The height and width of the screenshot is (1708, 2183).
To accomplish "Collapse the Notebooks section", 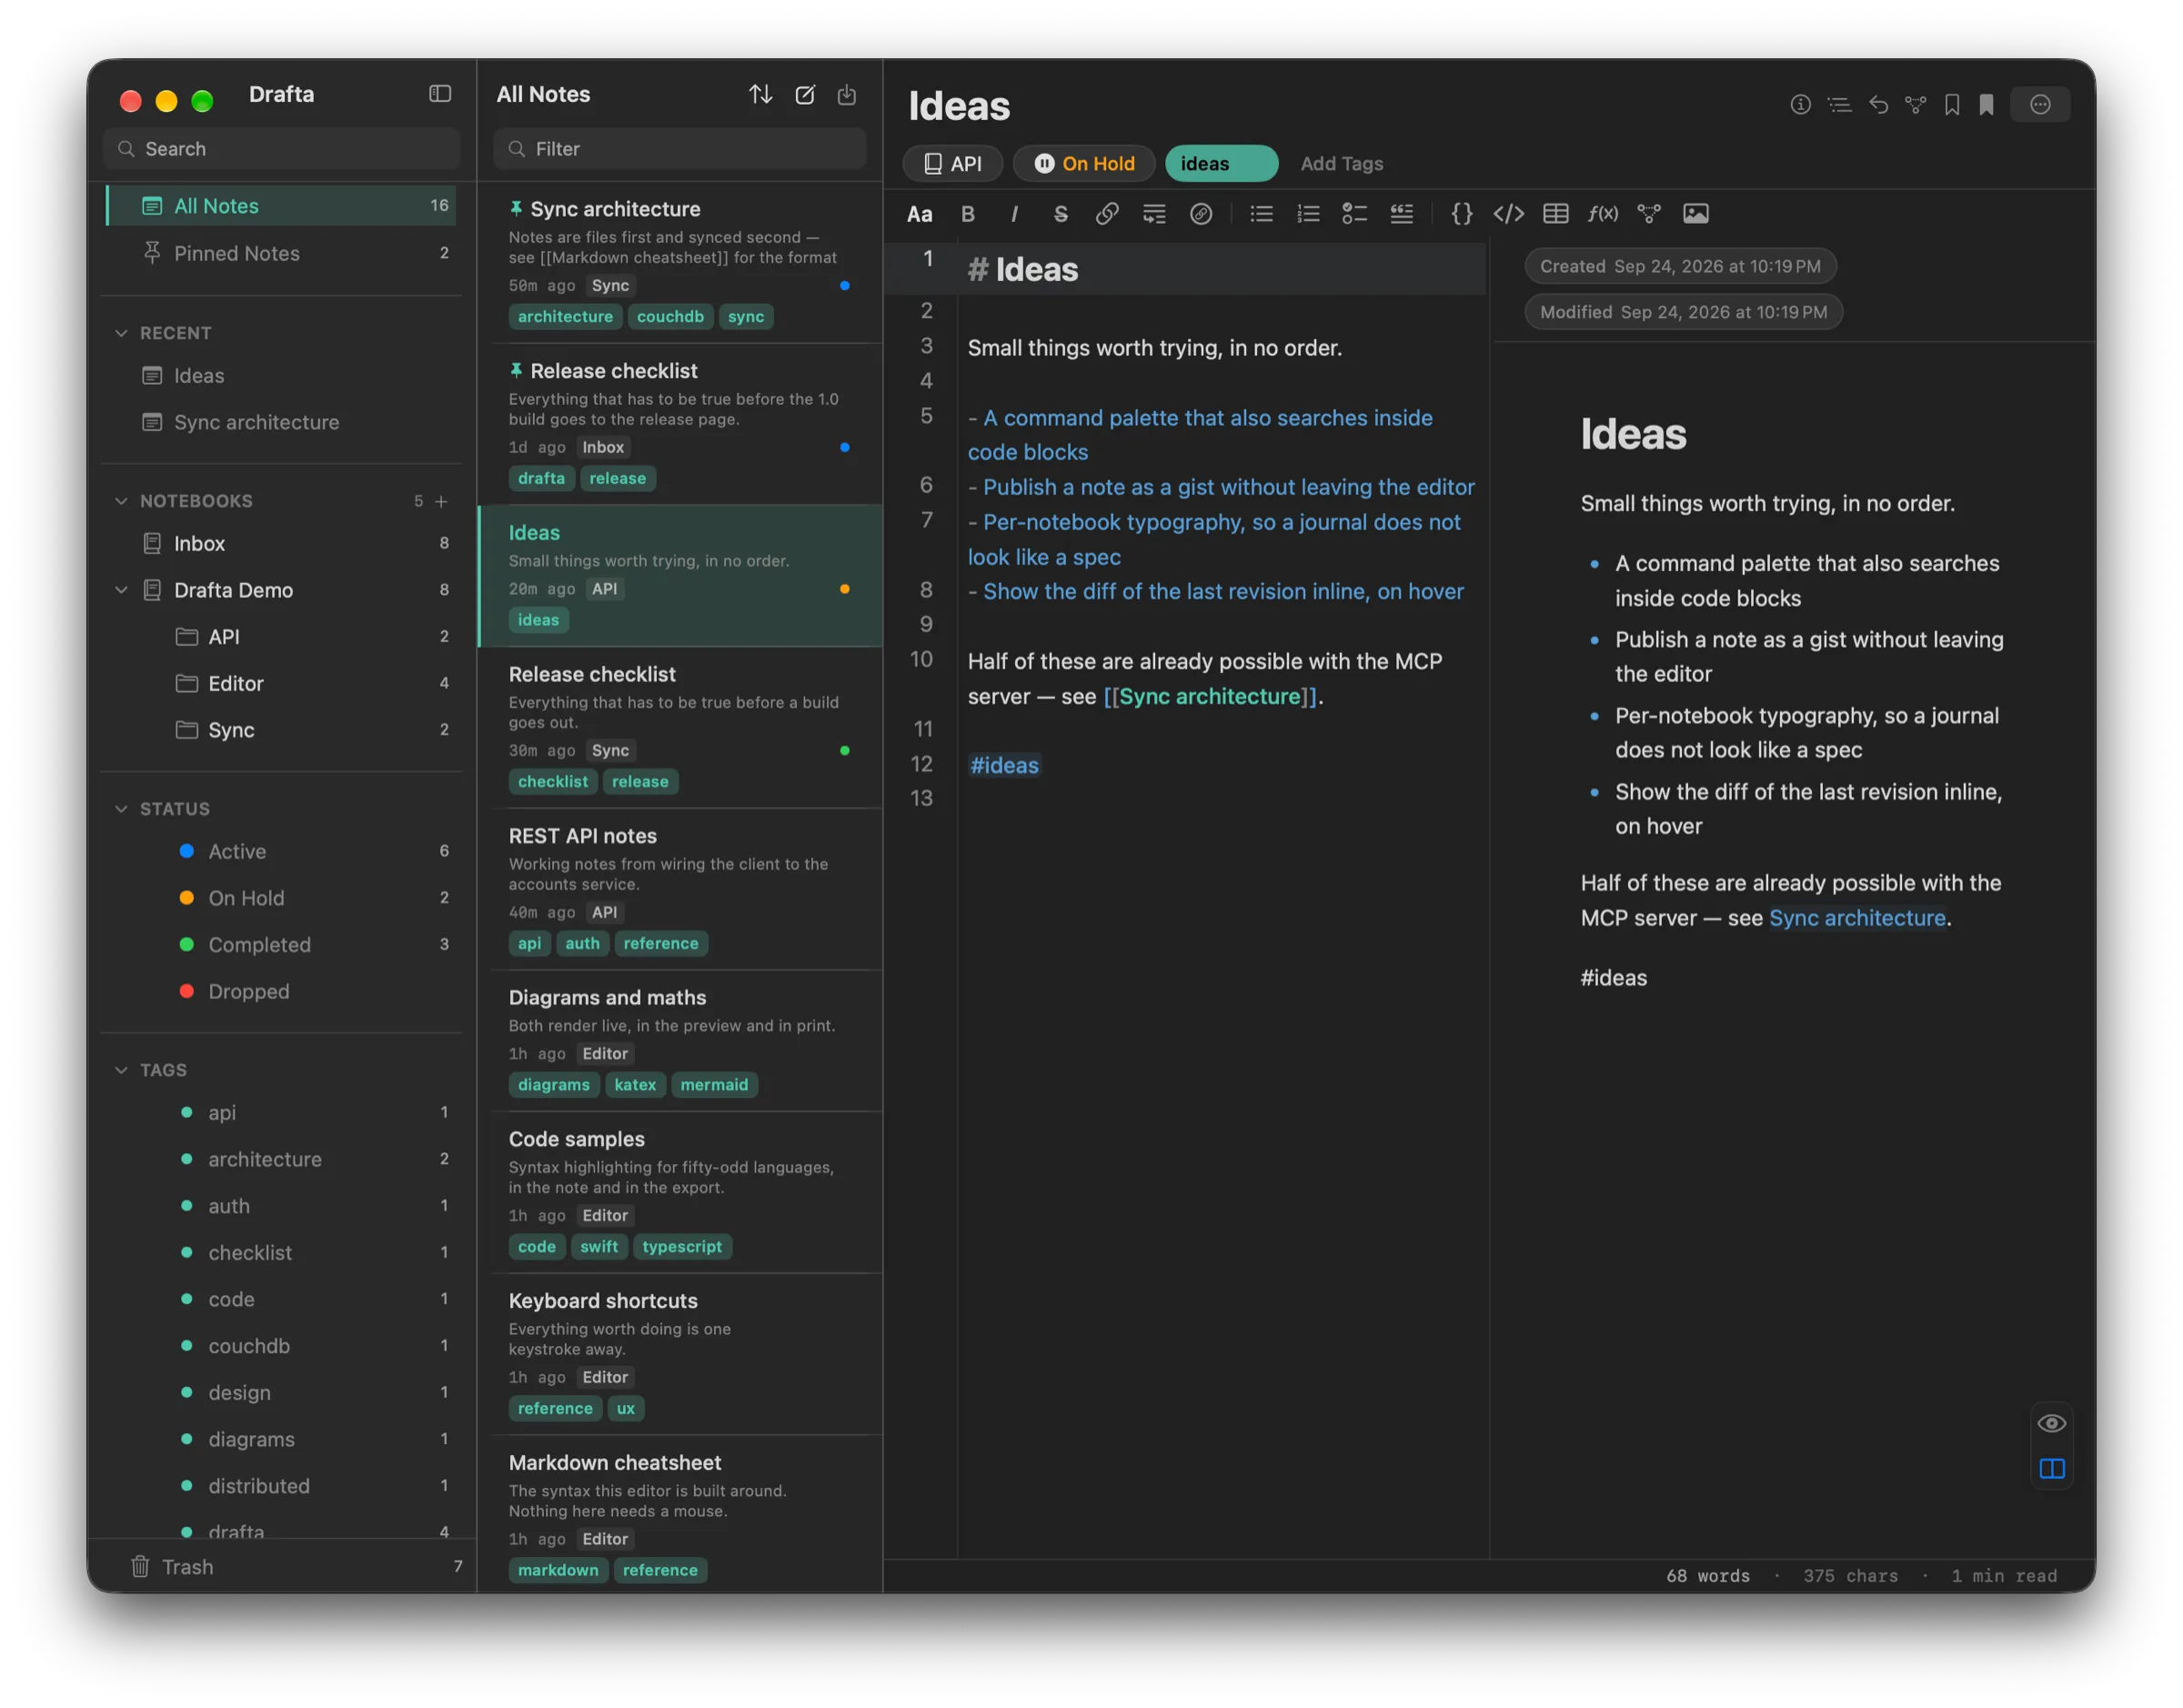I will pos(121,501).
